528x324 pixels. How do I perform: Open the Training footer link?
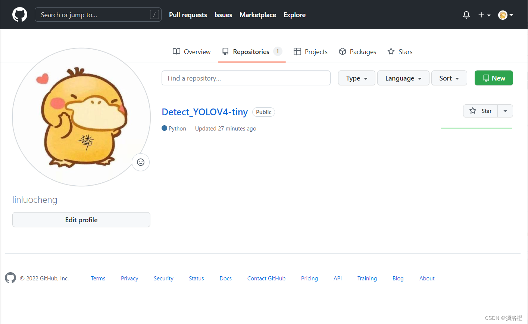[x=367, y=278]
